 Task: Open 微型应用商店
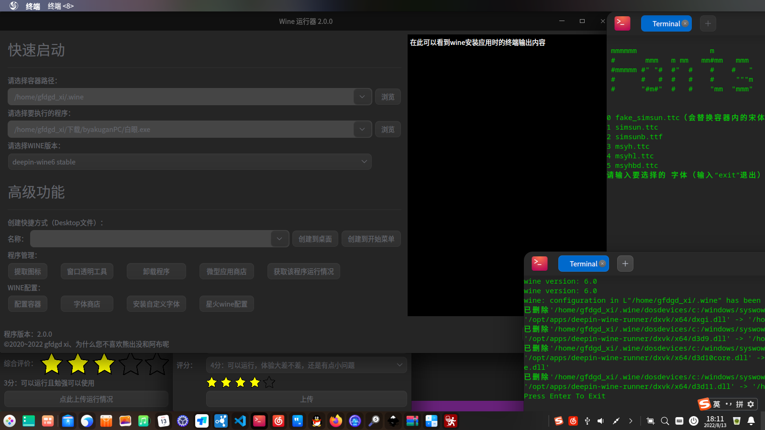[x=227, y=271]
